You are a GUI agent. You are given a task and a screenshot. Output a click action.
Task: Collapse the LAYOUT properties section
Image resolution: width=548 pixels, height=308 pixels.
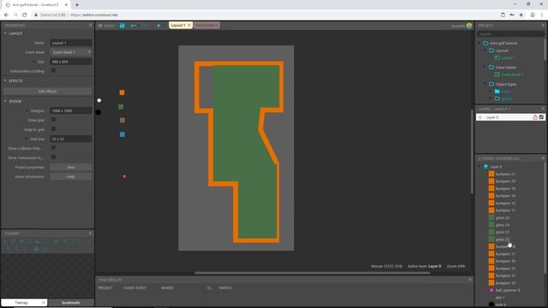point(5,33)
